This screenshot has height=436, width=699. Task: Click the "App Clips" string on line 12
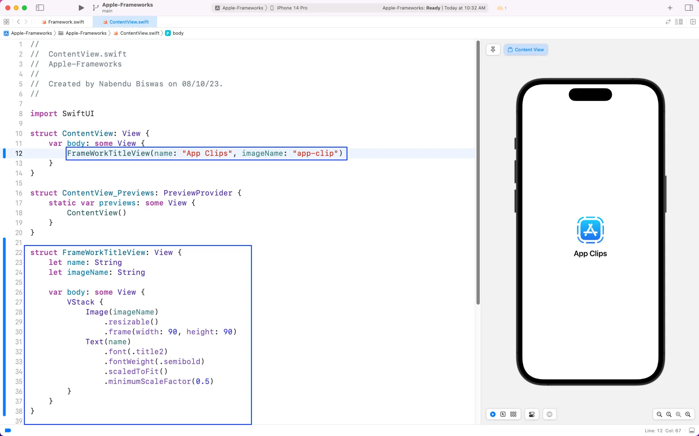(x=207, y=153)
